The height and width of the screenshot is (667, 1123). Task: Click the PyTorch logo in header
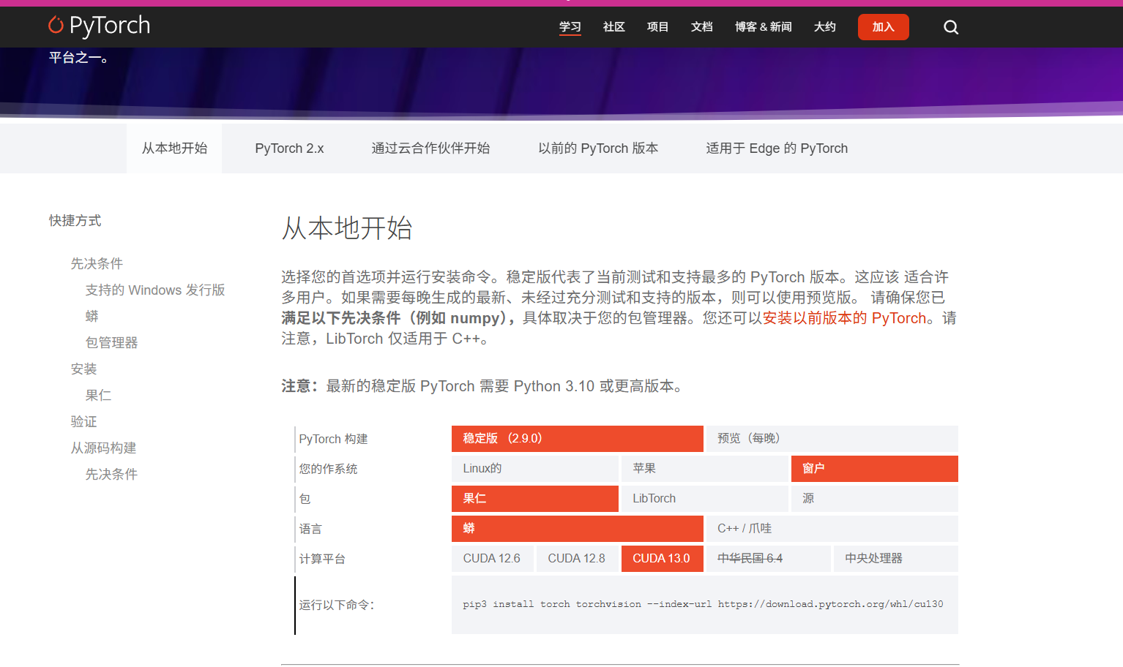[99, 26]
